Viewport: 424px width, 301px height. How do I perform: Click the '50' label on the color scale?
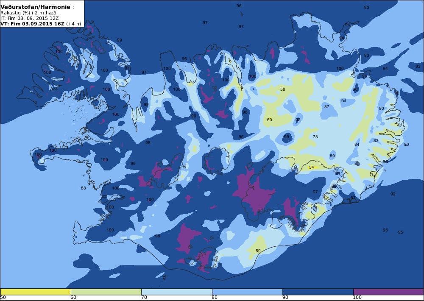pos(3,298)
